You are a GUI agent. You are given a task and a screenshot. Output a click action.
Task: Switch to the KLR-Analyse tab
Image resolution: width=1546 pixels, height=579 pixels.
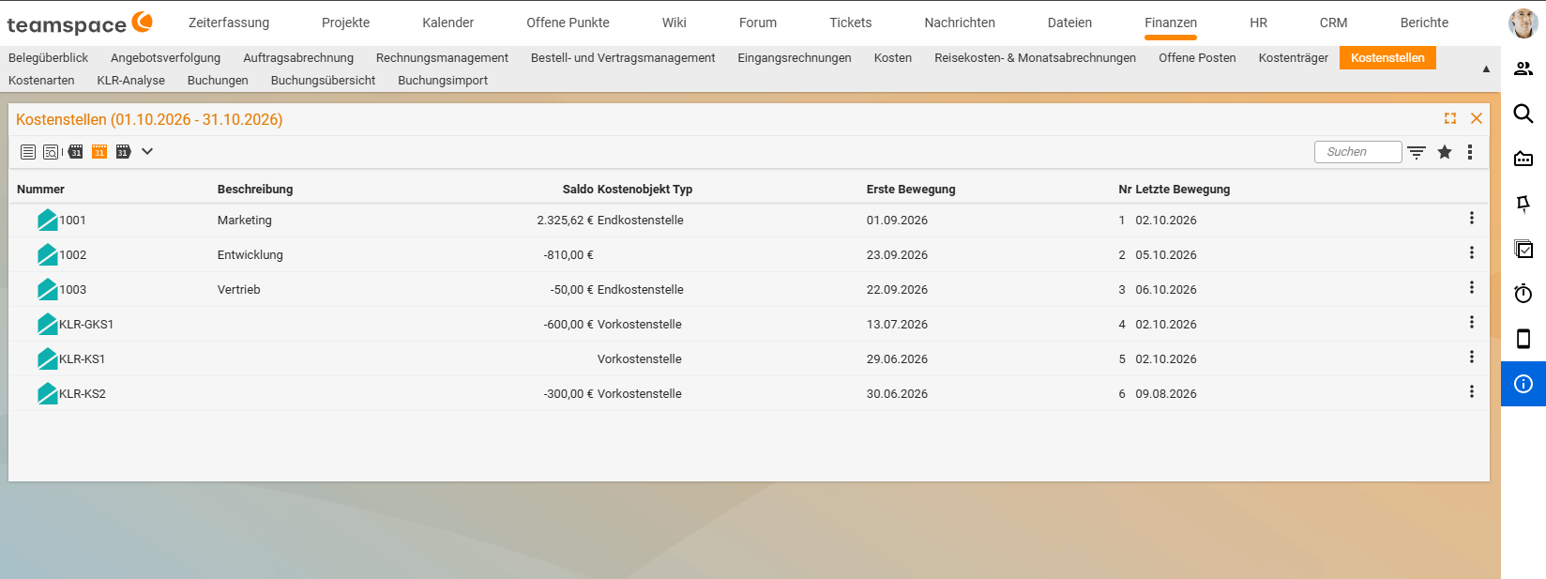click(131, 81)
